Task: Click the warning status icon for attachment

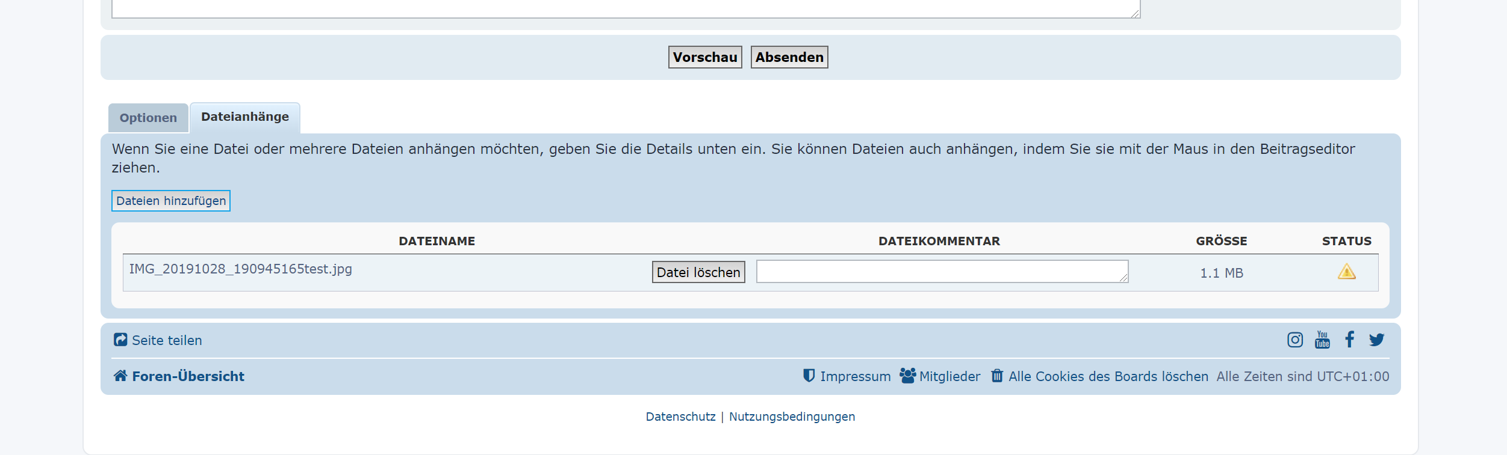Action: tap(1346, 272)
